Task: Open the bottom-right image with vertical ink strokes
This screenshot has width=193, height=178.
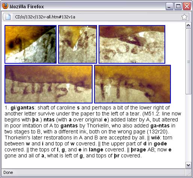Action: click(132, 84)
